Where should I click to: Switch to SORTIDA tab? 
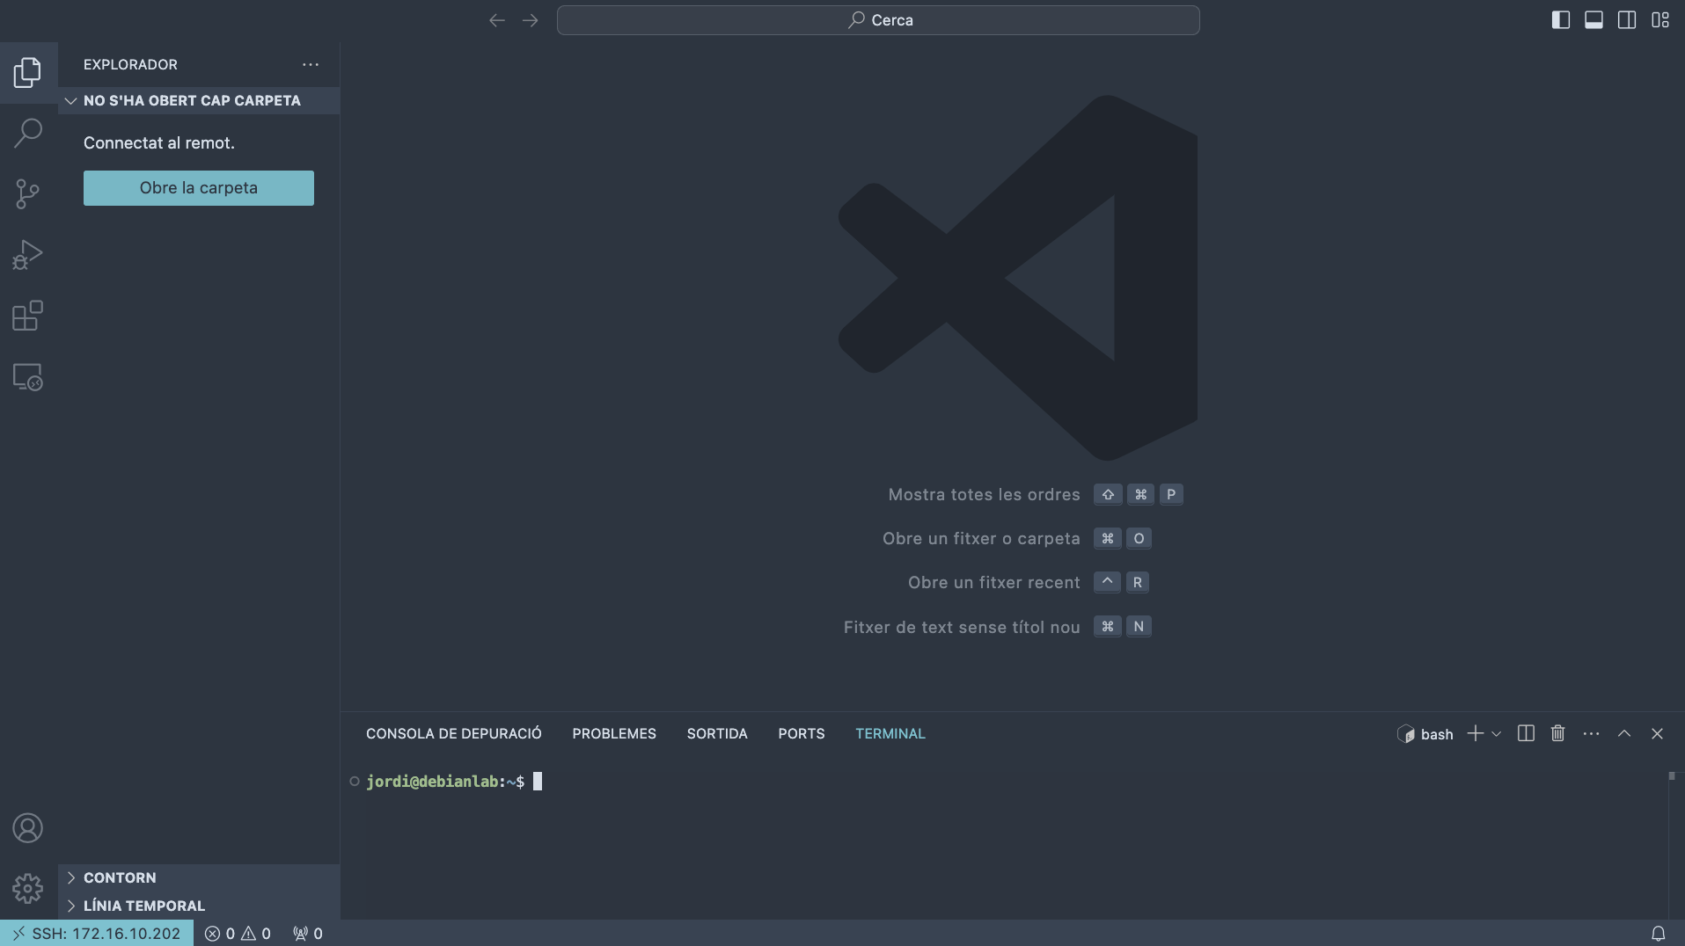pos(717,734)
